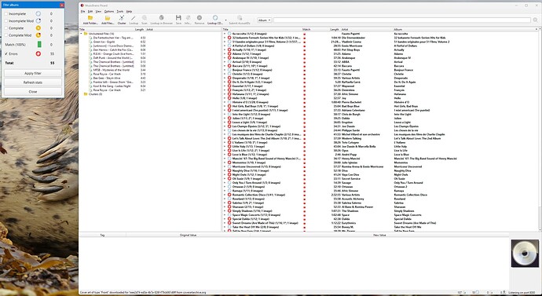
Task: Click the Scan toolbar icon
Action: tap(145, 17)
